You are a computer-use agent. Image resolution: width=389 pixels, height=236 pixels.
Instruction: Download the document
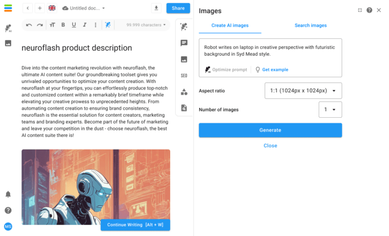pos(157,8)
